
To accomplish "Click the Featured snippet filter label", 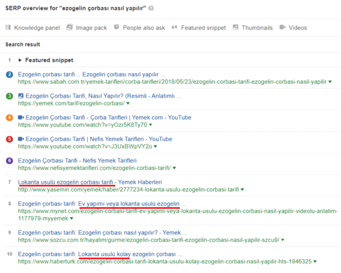I will click(x=203, y=28).
